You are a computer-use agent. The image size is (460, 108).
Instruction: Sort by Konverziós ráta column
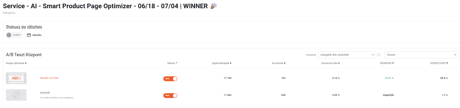click(x=330, y=63)
